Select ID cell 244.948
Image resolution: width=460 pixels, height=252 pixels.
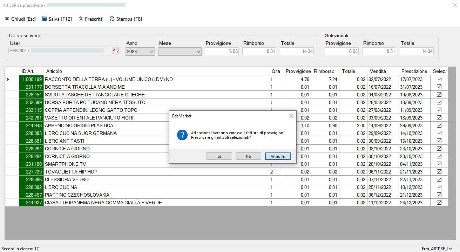click(31, 125)
